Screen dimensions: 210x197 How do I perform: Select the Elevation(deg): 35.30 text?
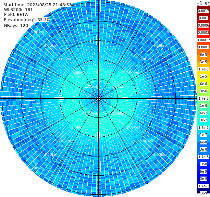click(27, 20)
